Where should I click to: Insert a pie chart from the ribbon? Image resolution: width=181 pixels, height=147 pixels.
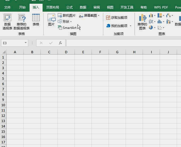(151, 28)
